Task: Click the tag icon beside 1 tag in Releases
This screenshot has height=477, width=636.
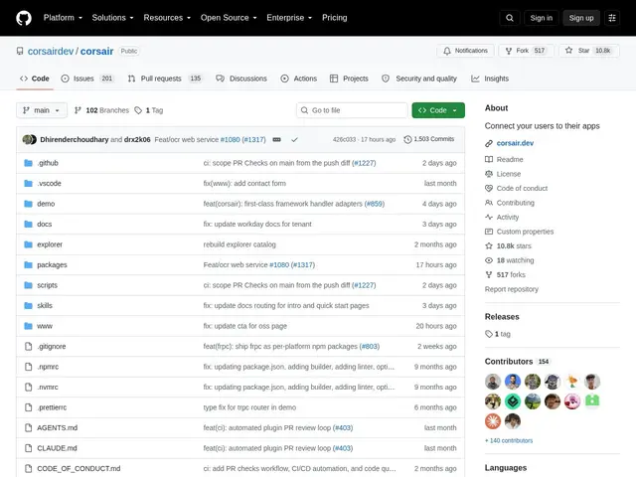Action: 489,334
